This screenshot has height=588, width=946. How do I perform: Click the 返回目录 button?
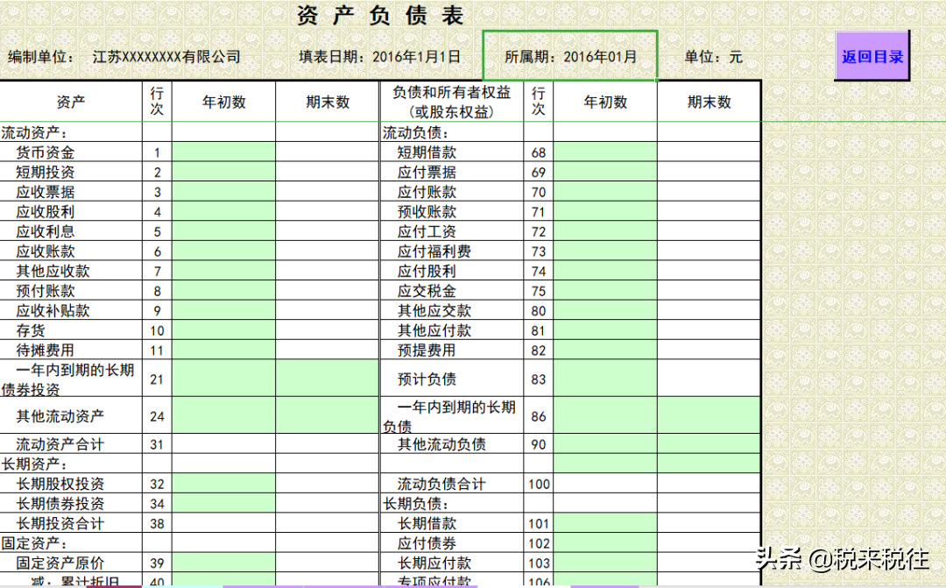872,54
